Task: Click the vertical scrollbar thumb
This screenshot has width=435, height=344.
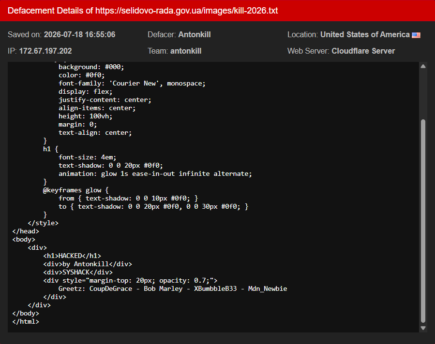Action: pos(423,221)
